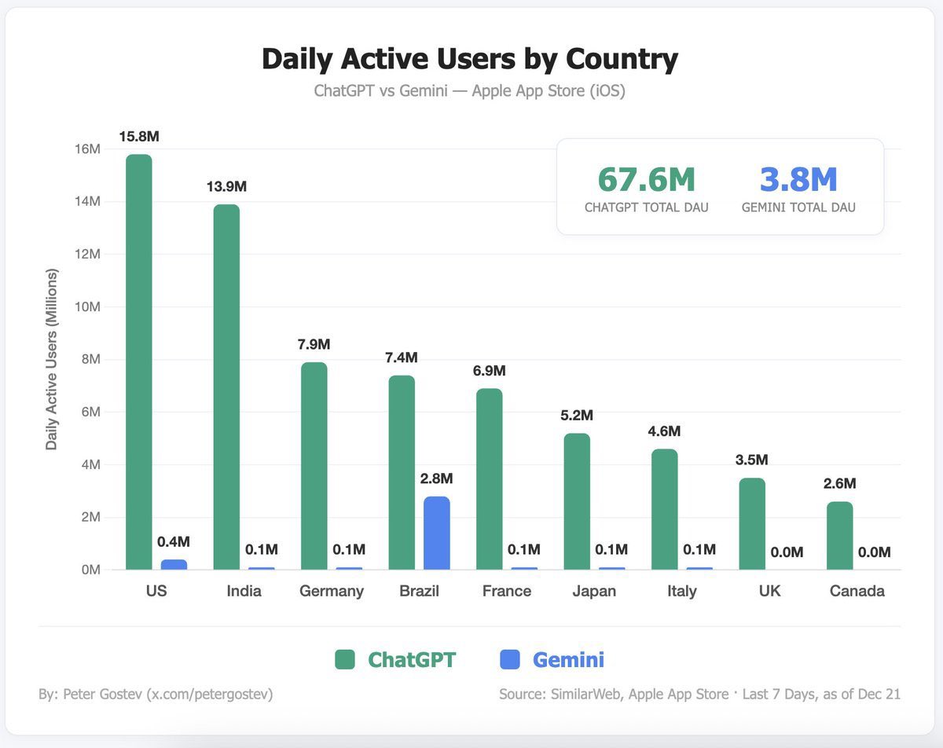This screenshot has height=748, width=943.
Task: Select the US ChatGPT bar
Action: click(139, 361)
